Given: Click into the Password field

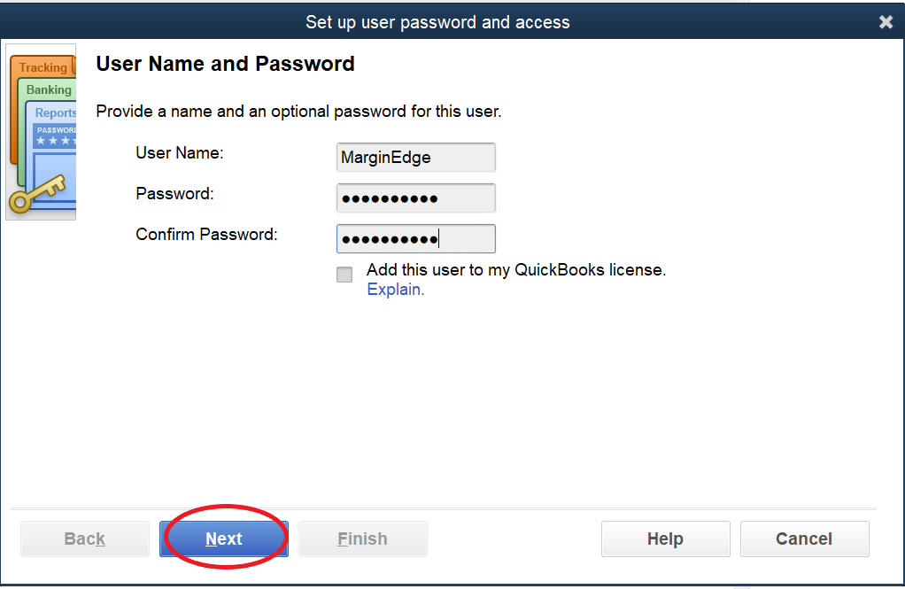Looking at the screenshot, I should [x=415, y=198].
